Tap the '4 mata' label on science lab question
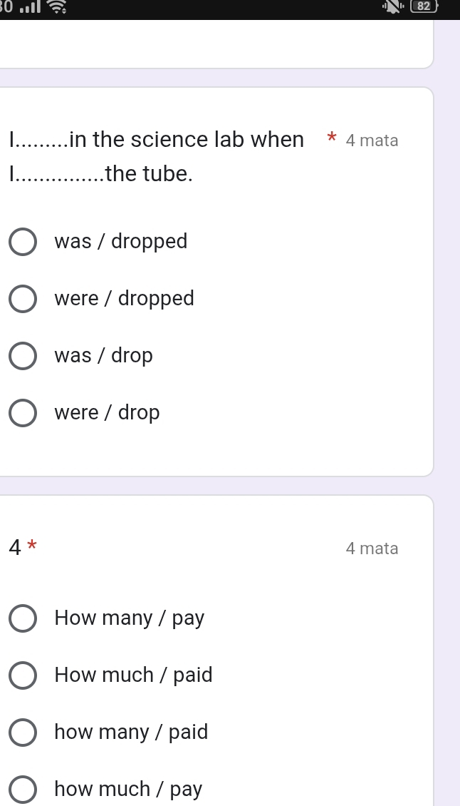 pyautogui.click(x=372, y=141)
